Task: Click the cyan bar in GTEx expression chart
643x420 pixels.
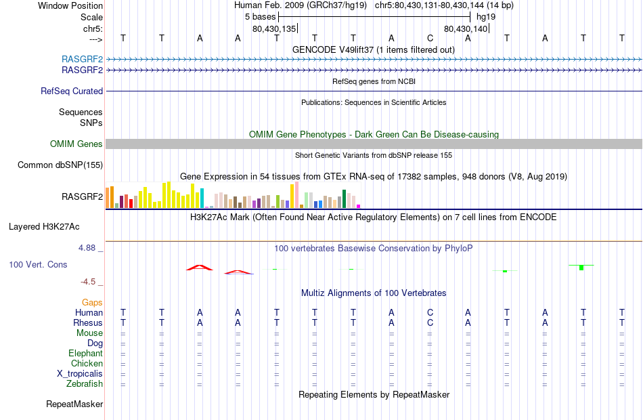Action: tap(202, 198)
